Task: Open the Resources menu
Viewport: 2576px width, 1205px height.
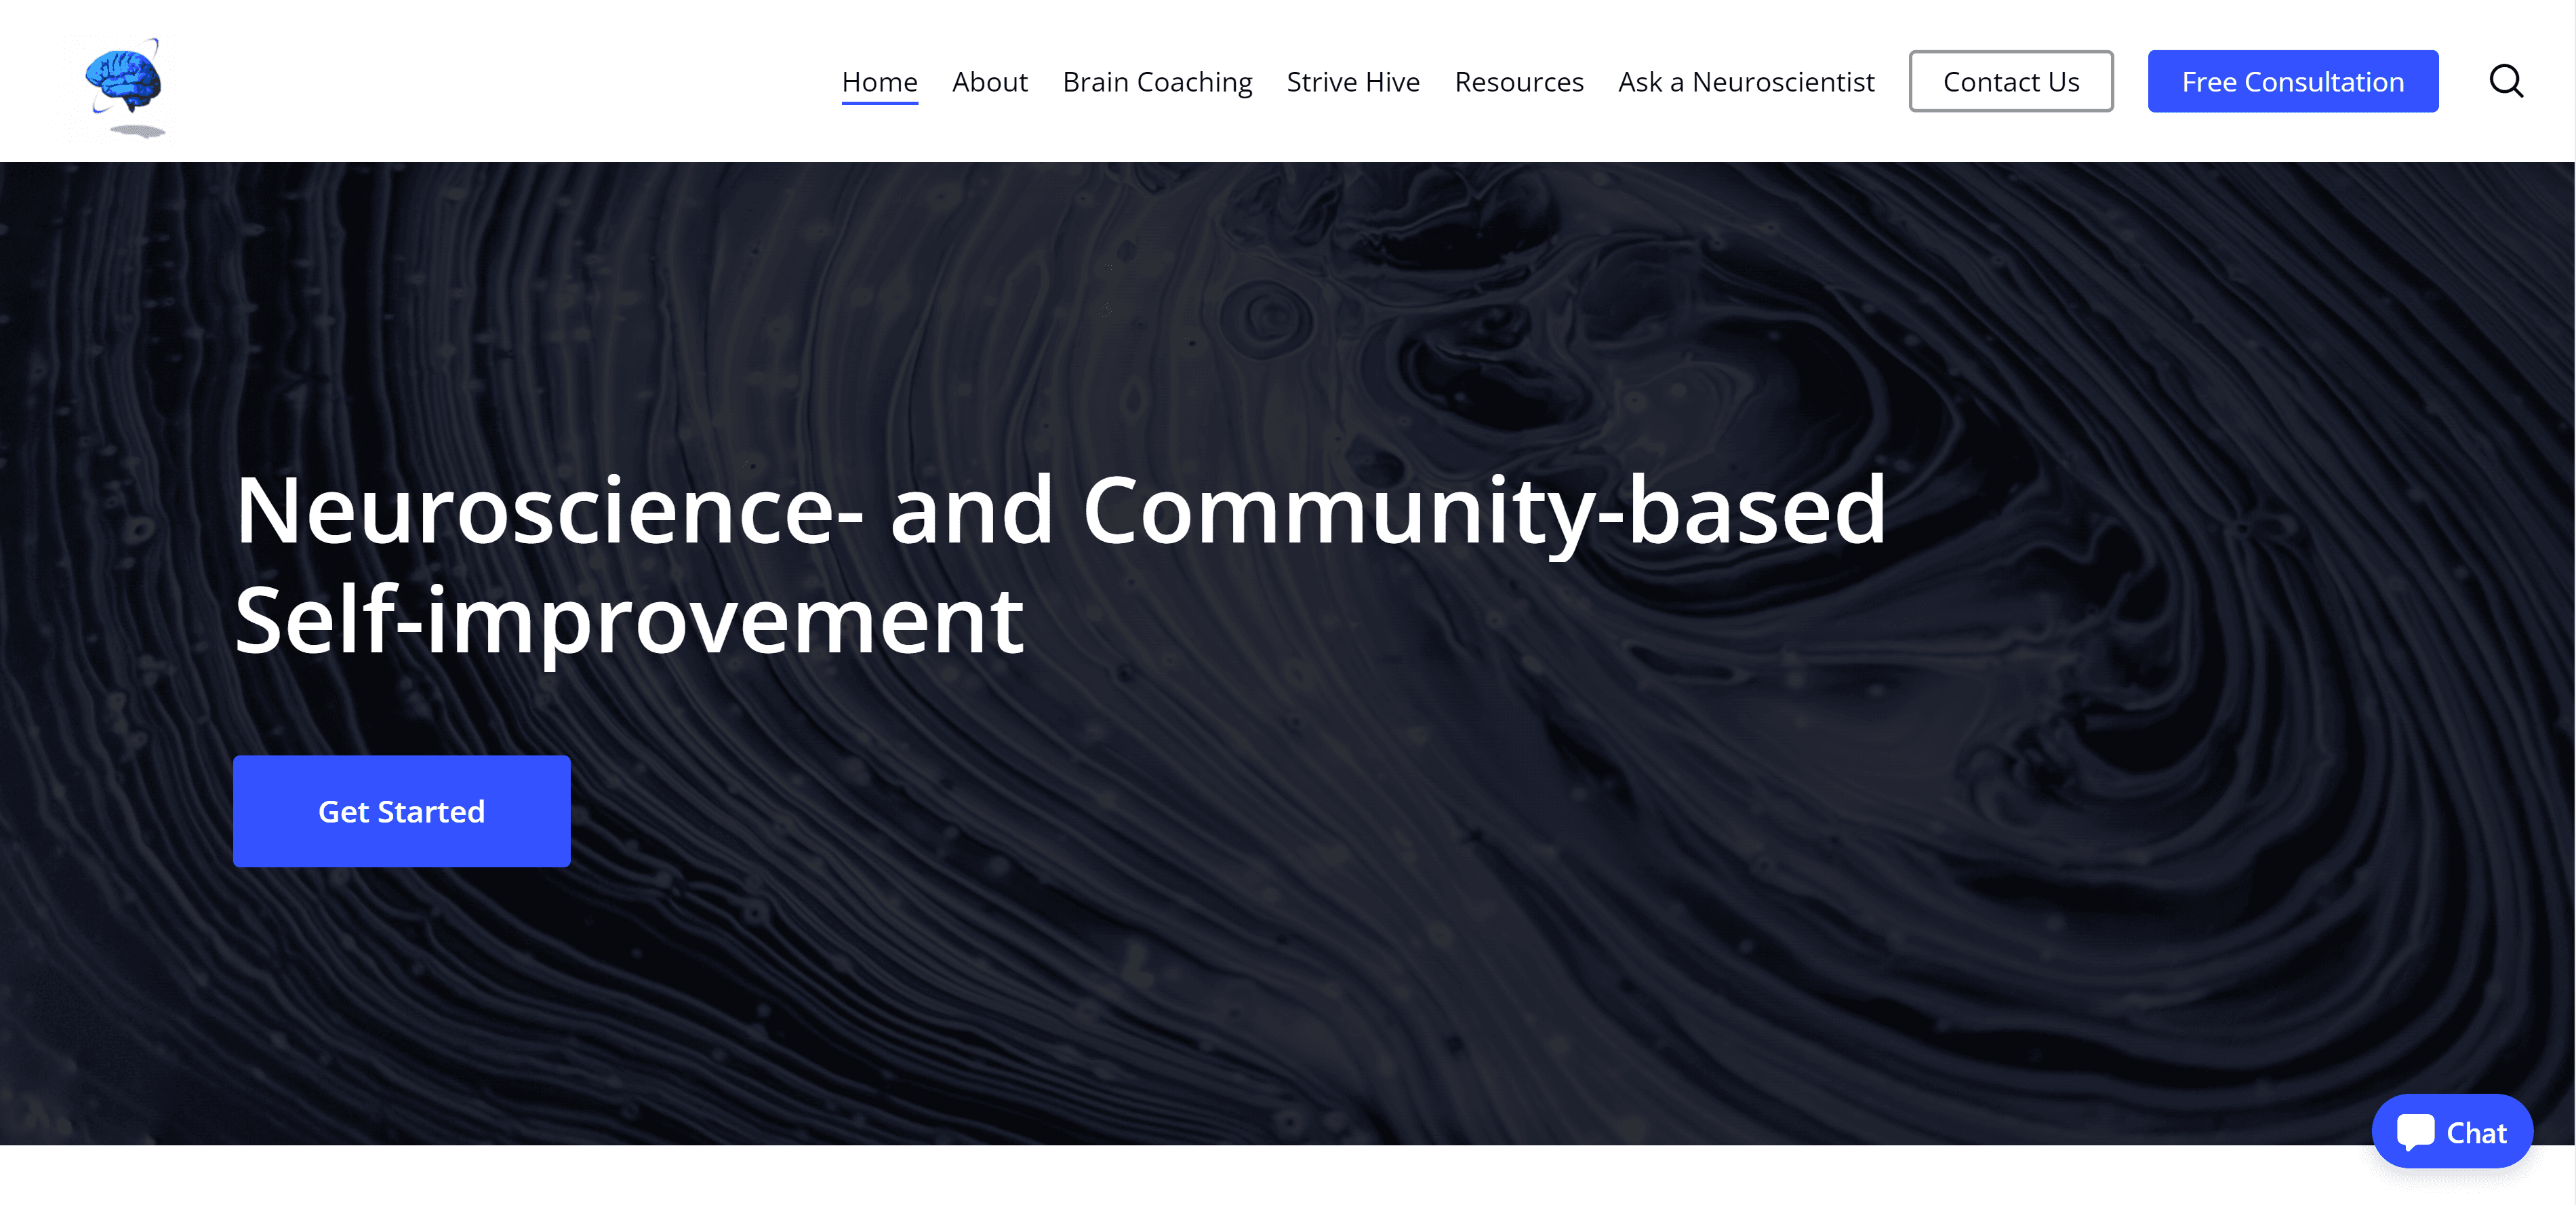Action: click(1518, 82)
